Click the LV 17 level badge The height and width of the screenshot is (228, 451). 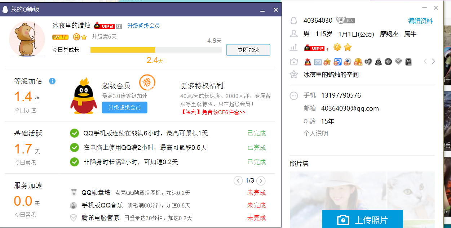[60, 37]
